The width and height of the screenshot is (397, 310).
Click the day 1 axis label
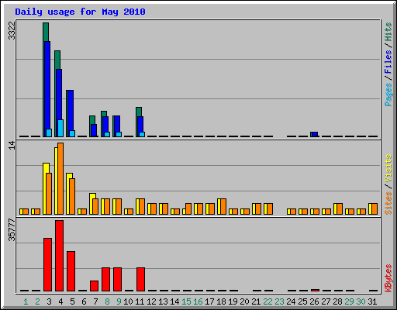26,301
